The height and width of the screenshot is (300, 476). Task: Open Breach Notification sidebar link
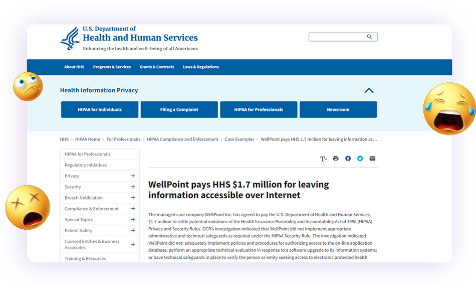pos(84,198)
